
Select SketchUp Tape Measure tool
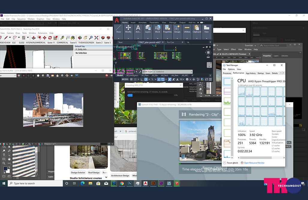(x=62, y=38)
